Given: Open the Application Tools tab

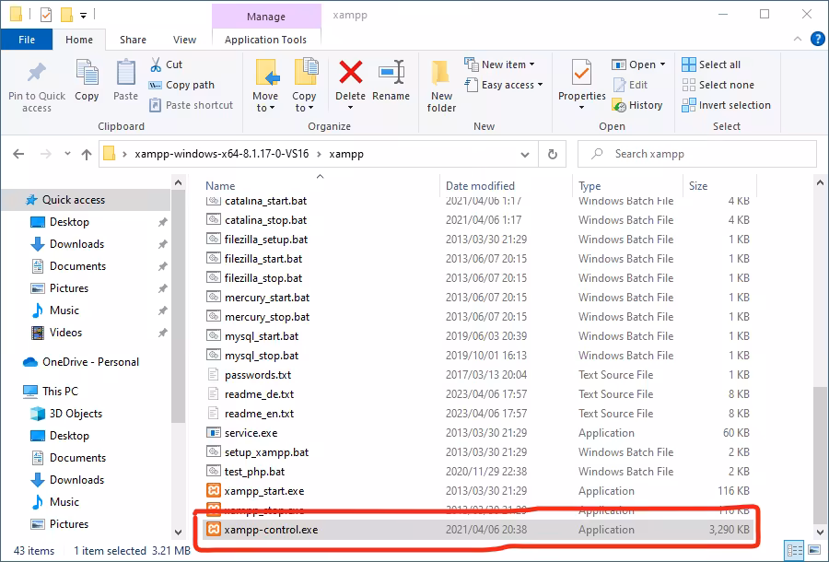Looking at the screenshot, I should tap(265, 40).
